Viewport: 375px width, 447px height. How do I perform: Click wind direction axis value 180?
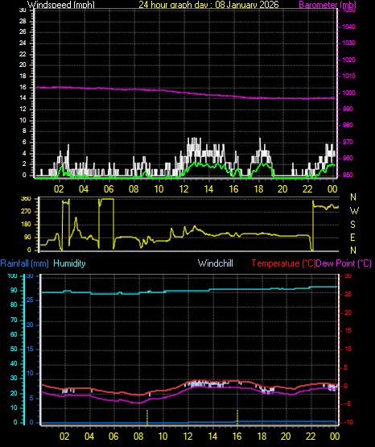click(26, 225)
